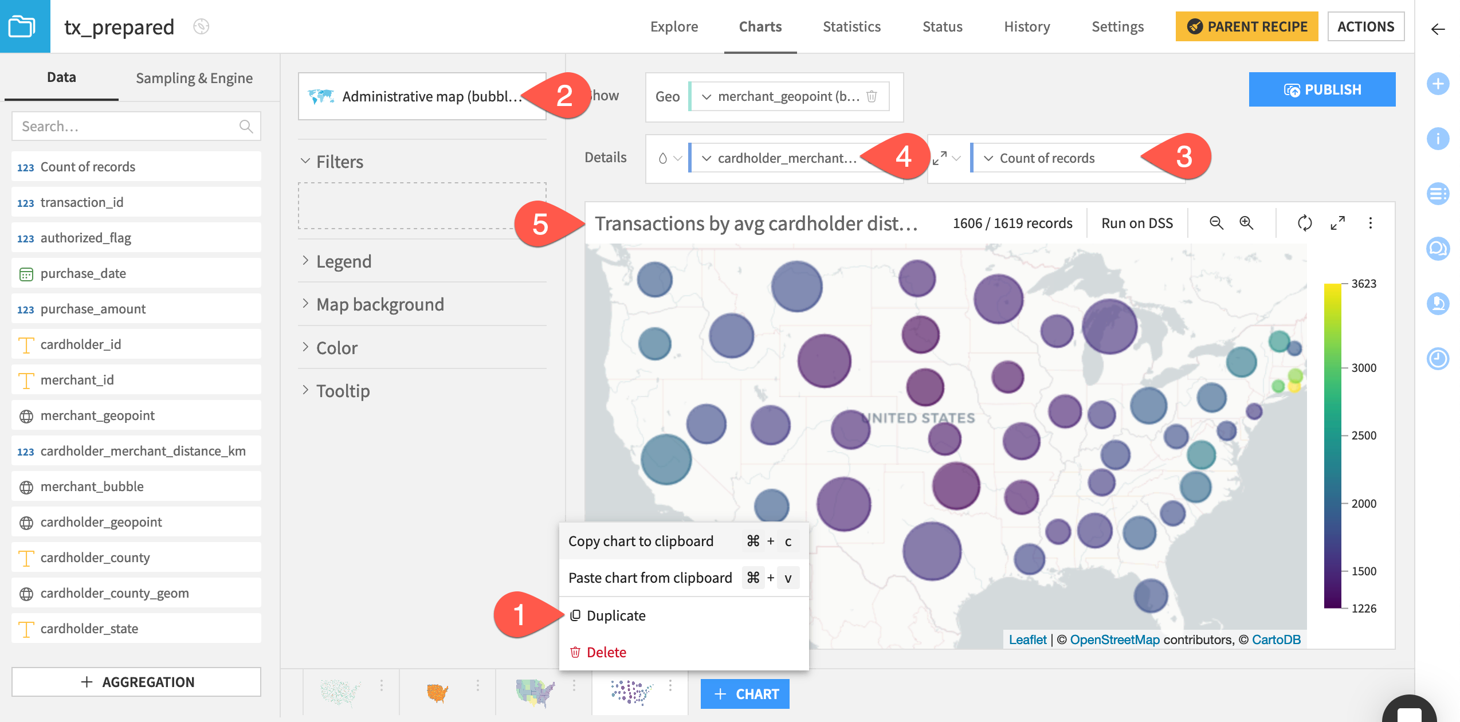Image resolution: width=1460 pixels, height=722 pixels.
Task: Switch to the Statistics tab
Action: pos(851,26)
